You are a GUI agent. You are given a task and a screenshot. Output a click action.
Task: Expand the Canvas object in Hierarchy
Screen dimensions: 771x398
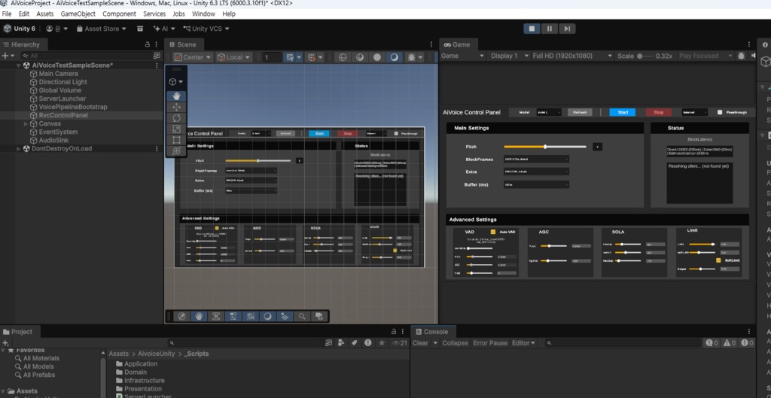click(26, 124)
